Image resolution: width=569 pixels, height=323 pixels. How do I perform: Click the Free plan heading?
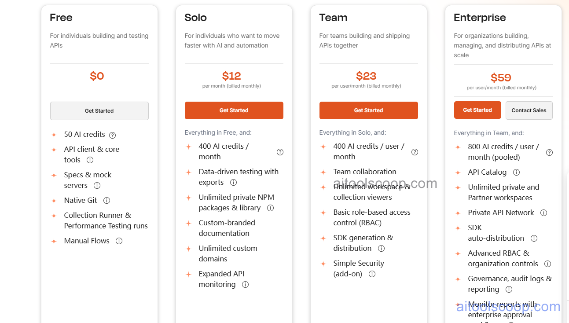[61, 18]
